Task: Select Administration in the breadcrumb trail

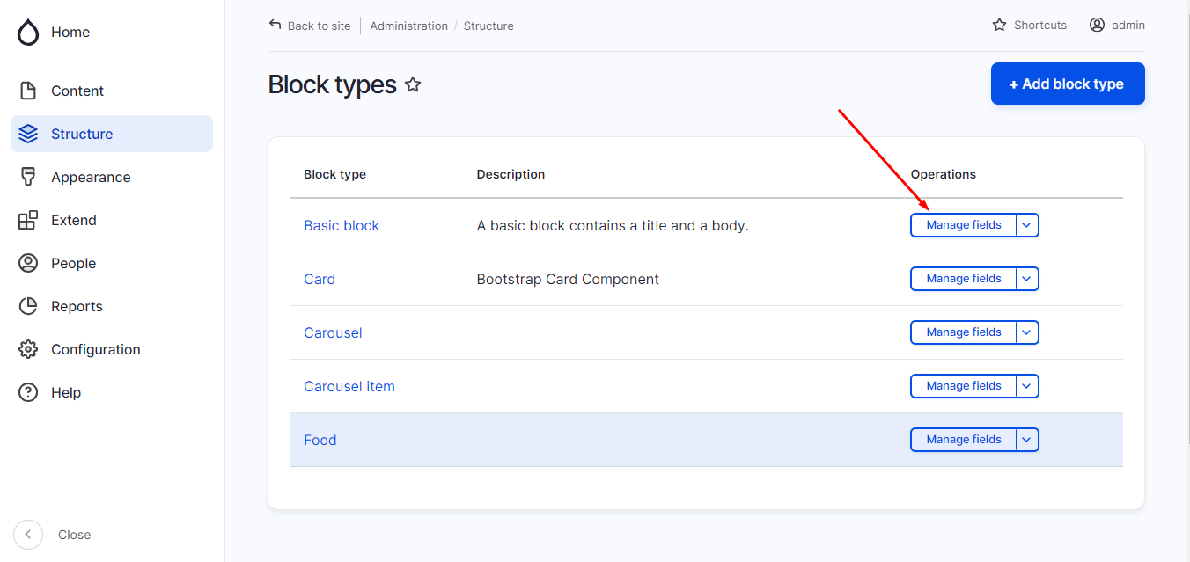Action: [x=409, y=26]
